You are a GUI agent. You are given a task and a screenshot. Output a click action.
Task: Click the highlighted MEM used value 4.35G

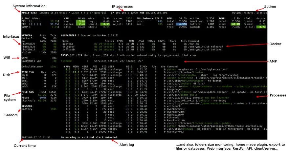click(x=182, y=24)
